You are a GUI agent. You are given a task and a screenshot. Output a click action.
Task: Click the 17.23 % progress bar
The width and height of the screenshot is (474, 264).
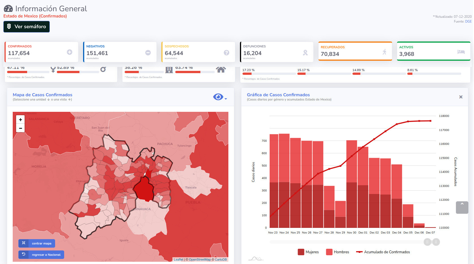(x=269, y=74)
